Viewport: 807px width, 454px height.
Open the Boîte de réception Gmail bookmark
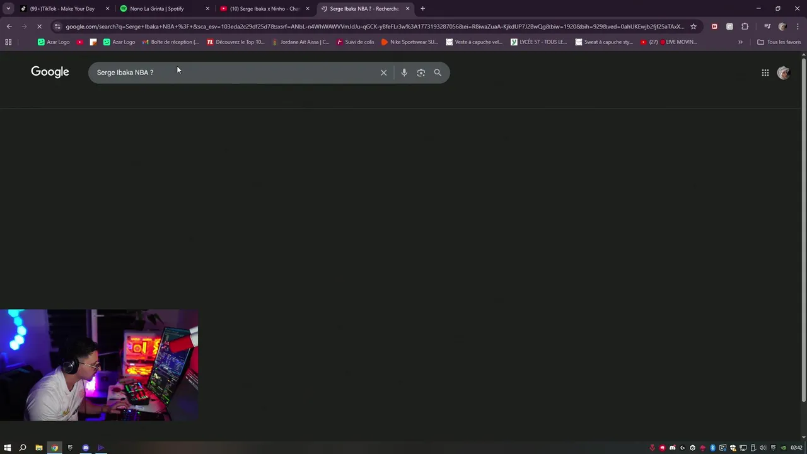tap(170, 42)
